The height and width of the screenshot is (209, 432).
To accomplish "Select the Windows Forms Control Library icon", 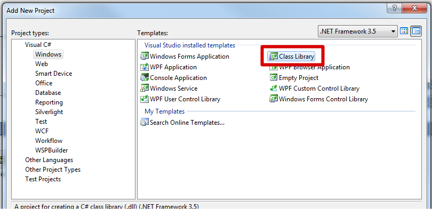I will pos(274,99).
